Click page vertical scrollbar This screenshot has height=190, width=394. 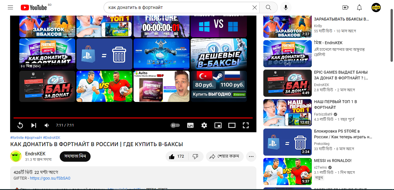392,35
